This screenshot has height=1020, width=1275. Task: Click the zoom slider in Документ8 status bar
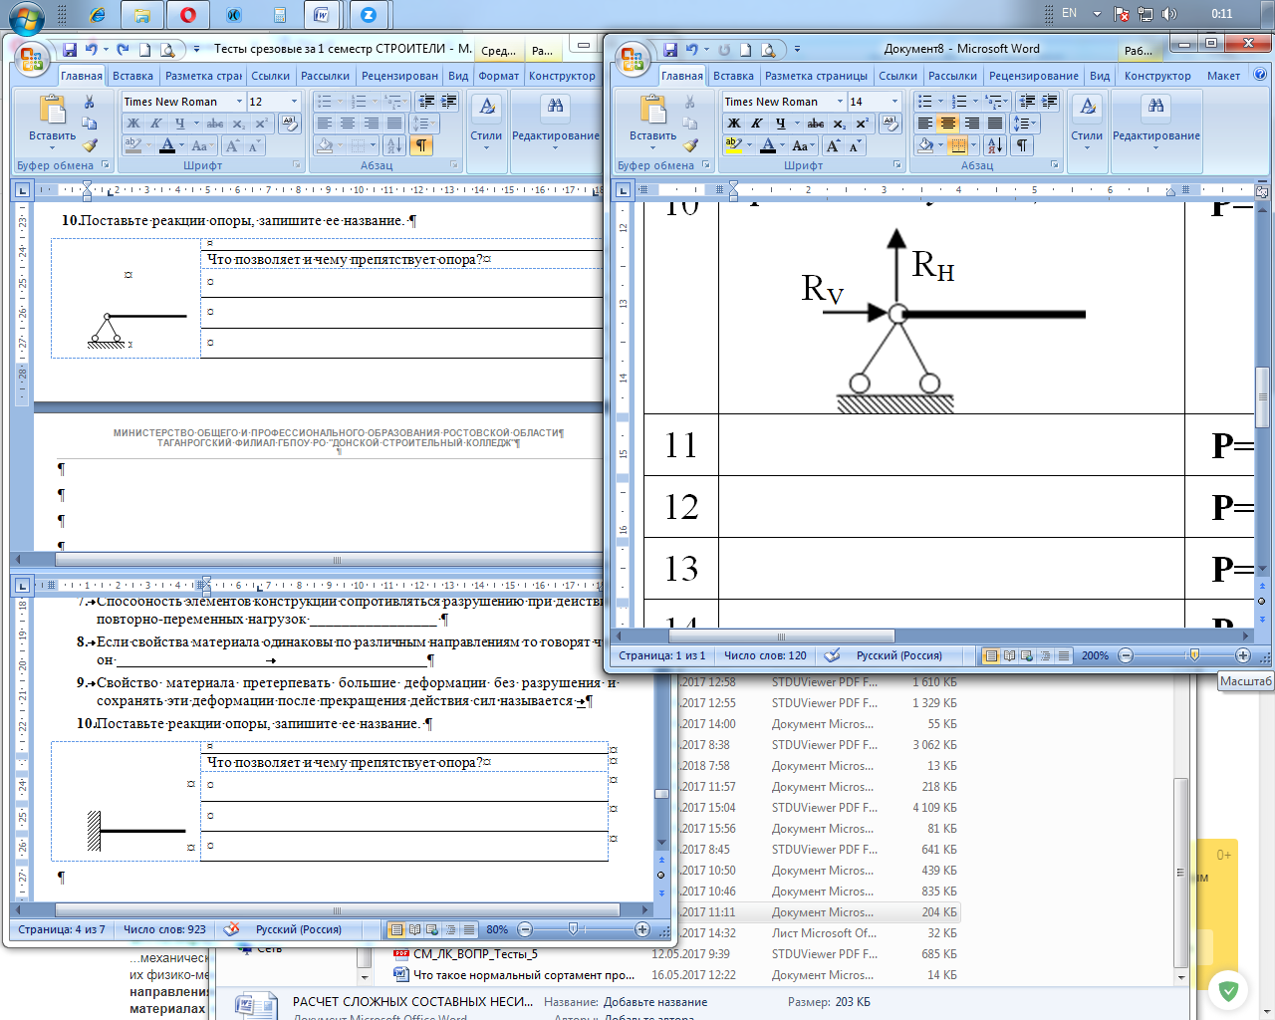pyautogui.click(x=1194, y=655)
